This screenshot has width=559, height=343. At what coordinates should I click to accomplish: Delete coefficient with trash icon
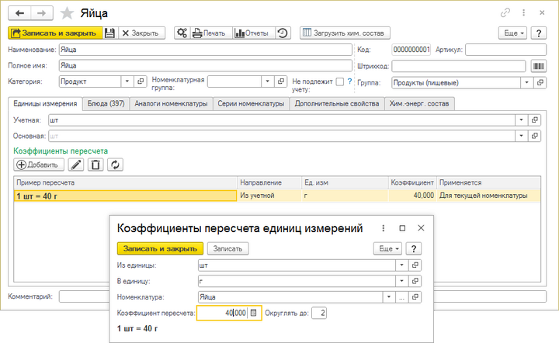pyautogui.click(x=95, y=165)
